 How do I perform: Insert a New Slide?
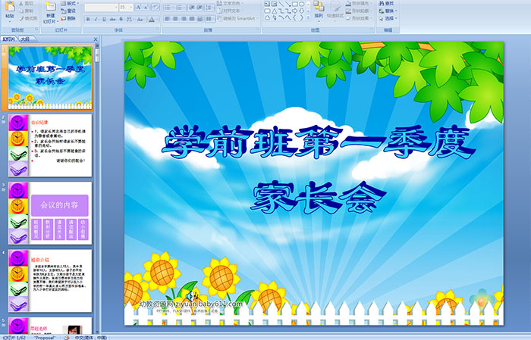pos(50,12)
